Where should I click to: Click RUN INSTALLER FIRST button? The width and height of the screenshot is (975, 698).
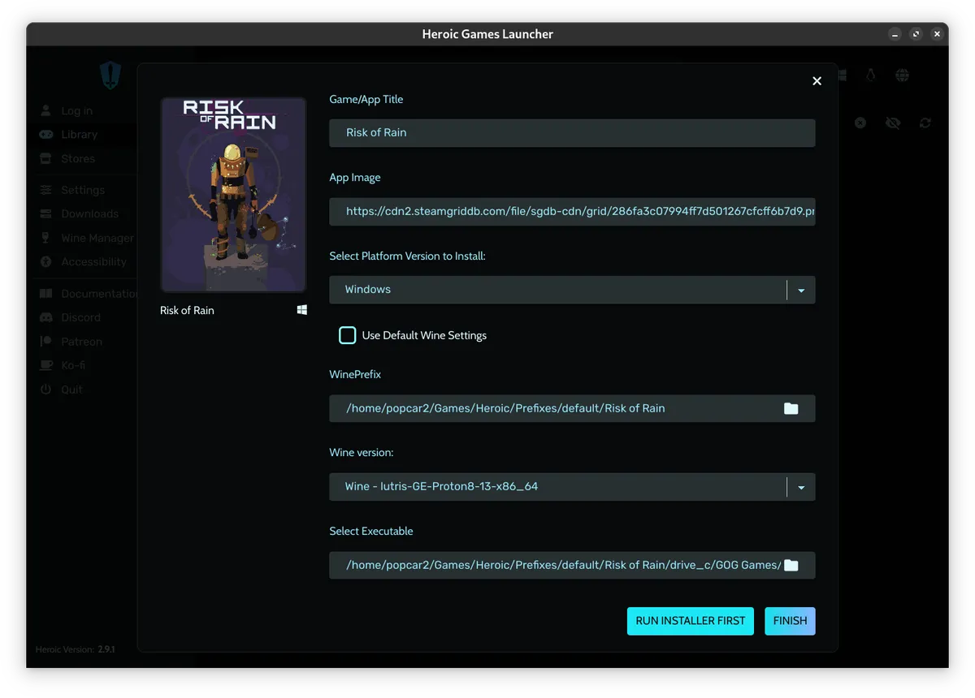691,621
